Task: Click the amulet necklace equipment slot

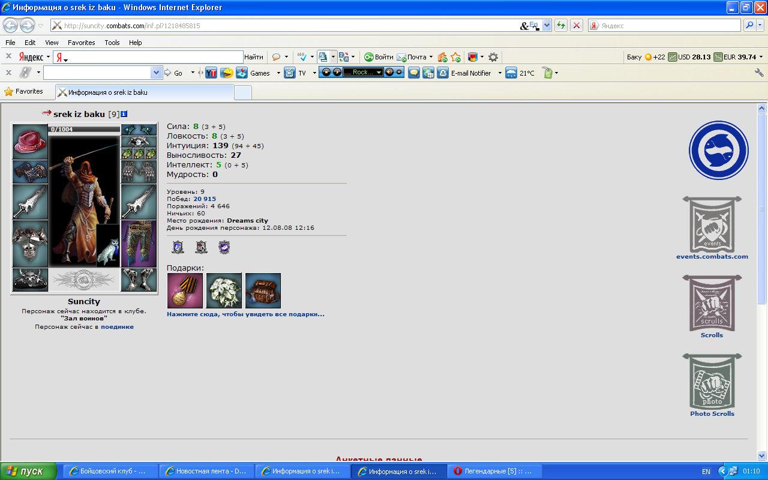Action: pos(139,142)
